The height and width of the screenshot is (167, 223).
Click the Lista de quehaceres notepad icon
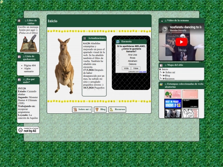tap(19, 56)
